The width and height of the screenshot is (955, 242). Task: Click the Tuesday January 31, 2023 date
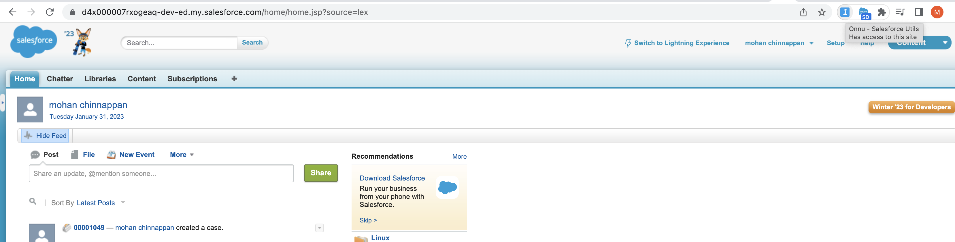(86, 117)
